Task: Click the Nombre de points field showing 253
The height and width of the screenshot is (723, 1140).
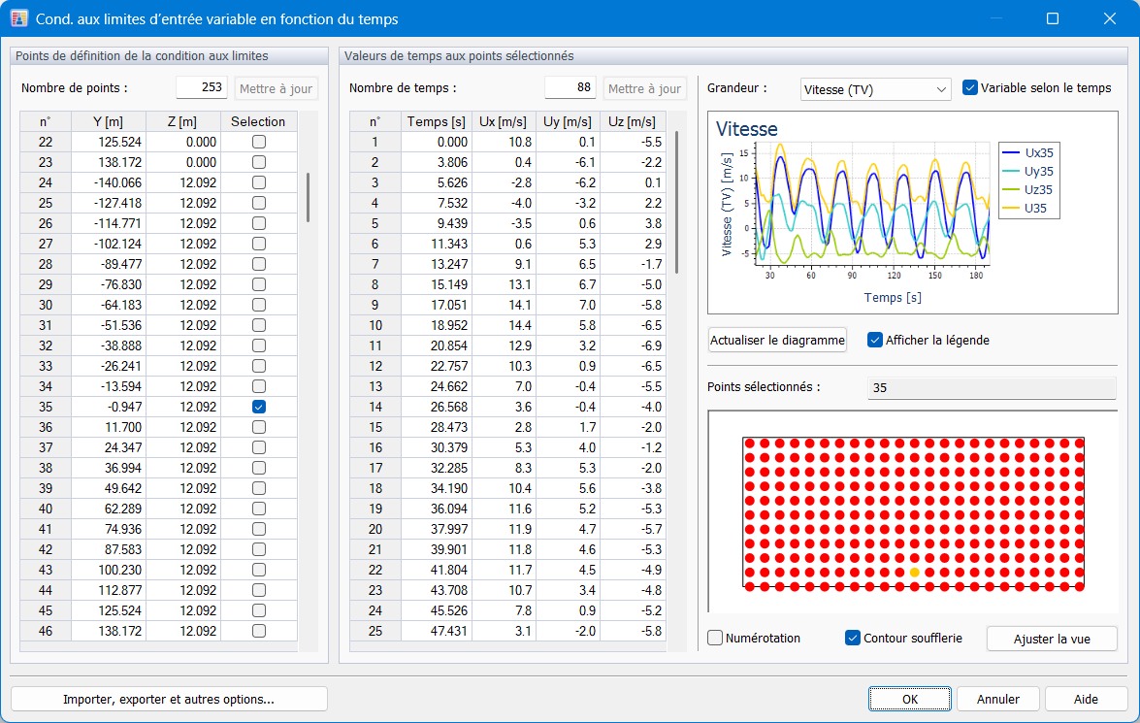Action: (x=202, y=87)
